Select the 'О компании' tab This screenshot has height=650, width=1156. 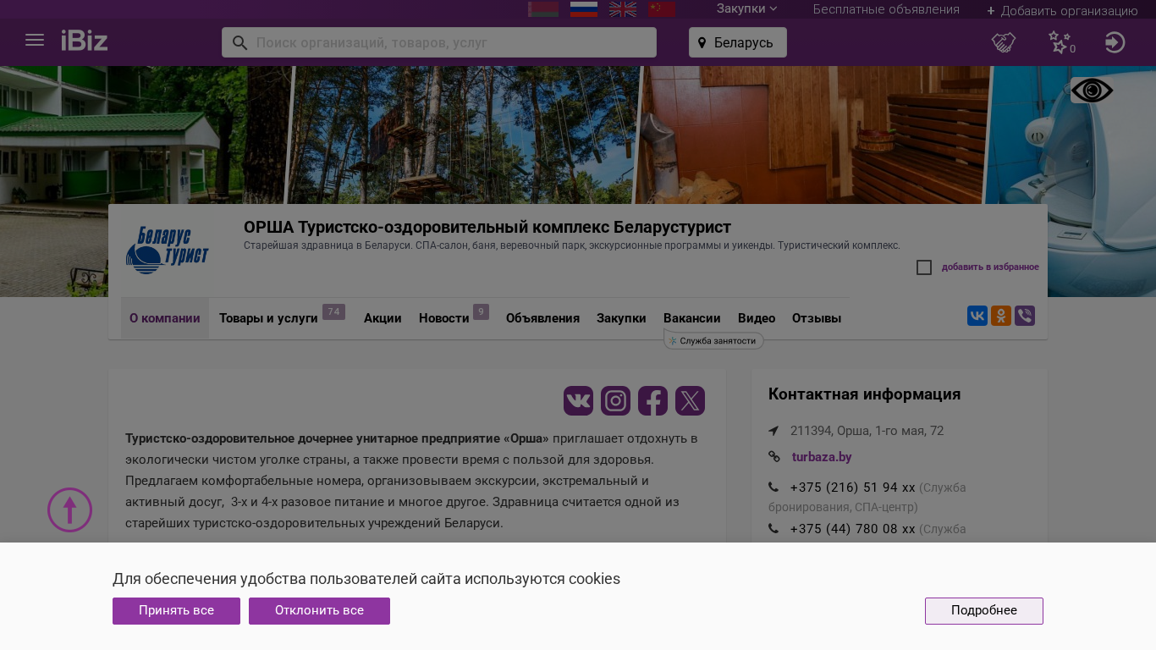click(165, 318)
